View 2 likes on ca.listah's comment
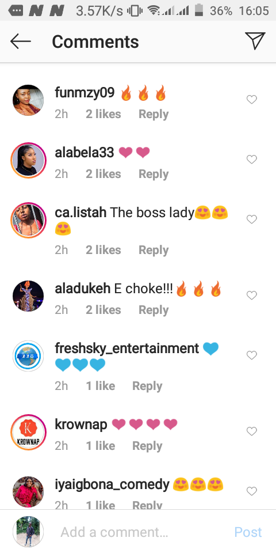 click(x=103, y=250)
